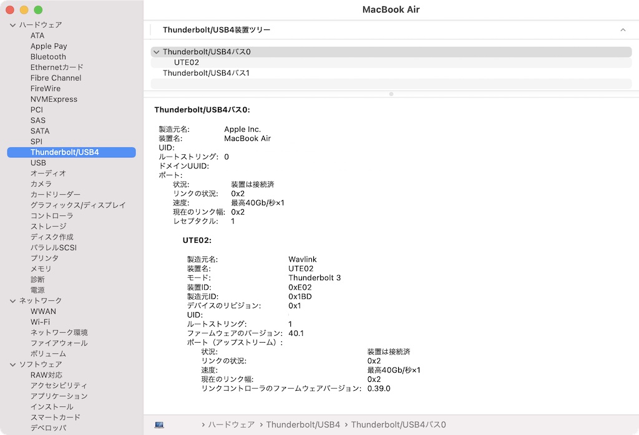Screen dimensions: 639x435
Task: Select USB in the sidebar
Action: pos(38,163)
